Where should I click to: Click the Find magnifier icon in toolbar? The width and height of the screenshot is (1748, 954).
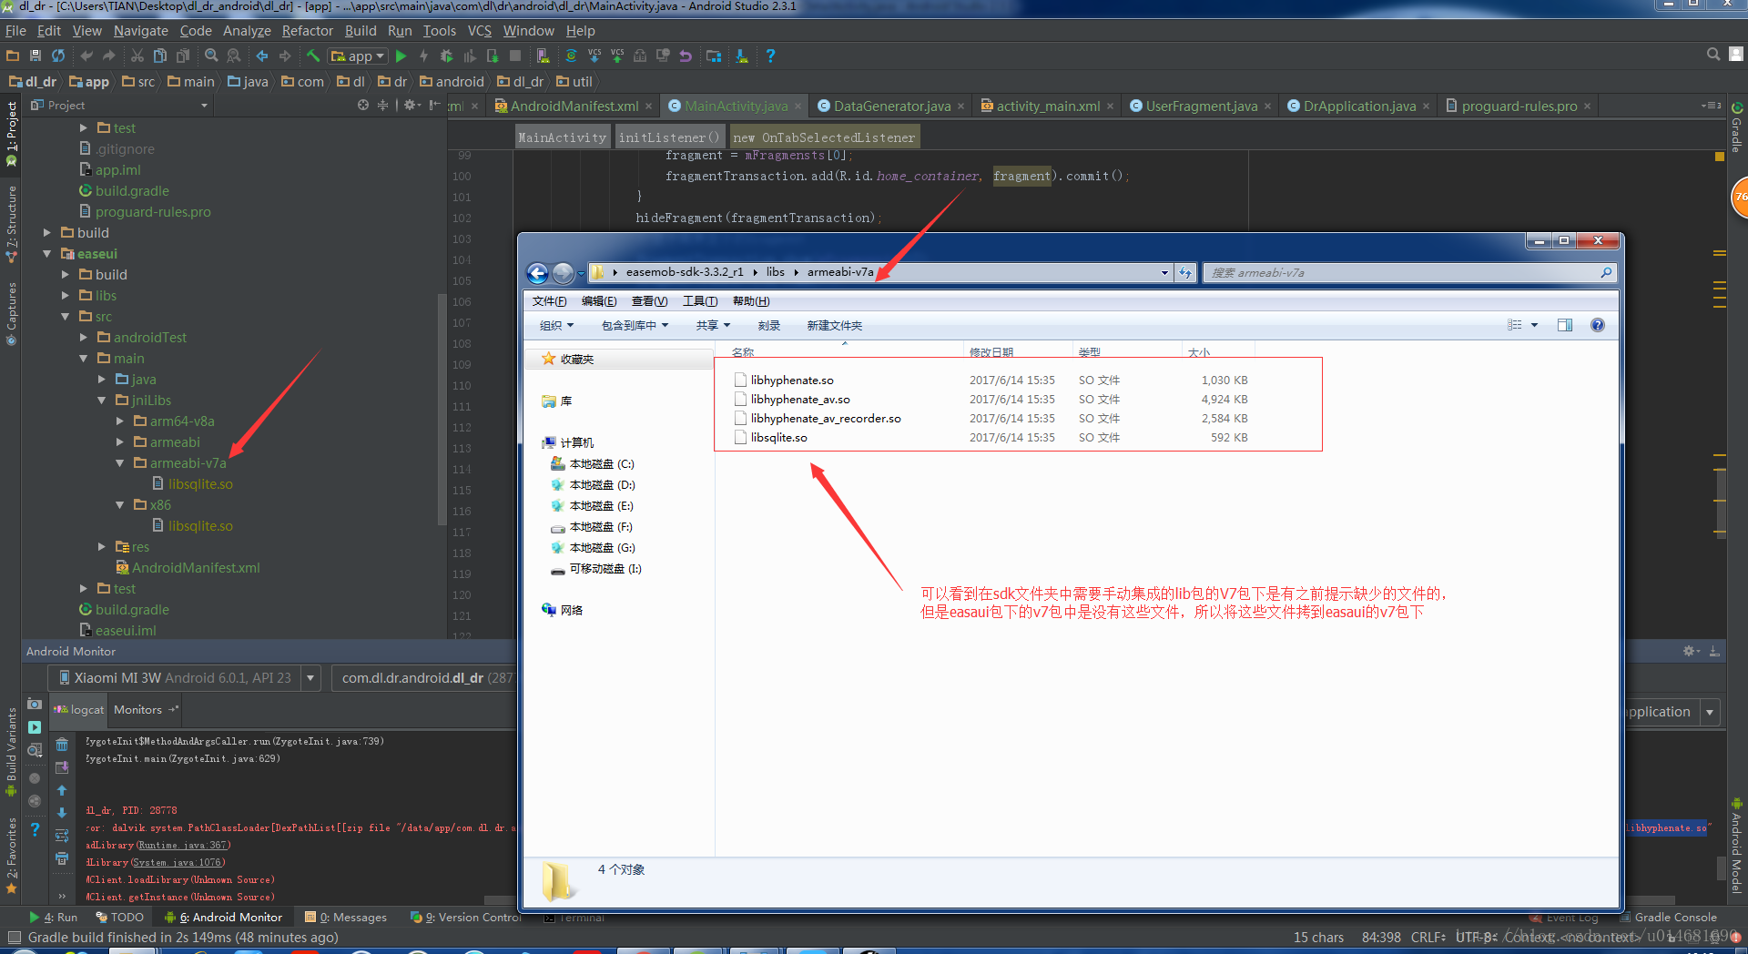211,56
